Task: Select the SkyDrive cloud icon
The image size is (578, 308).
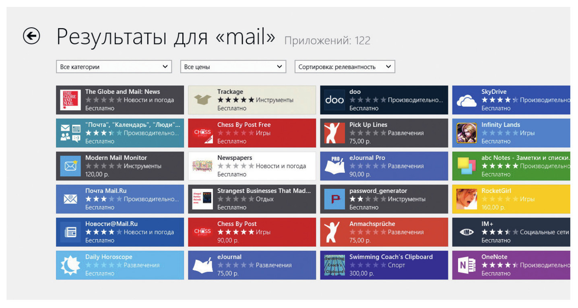Action: [x=467, y=100]
